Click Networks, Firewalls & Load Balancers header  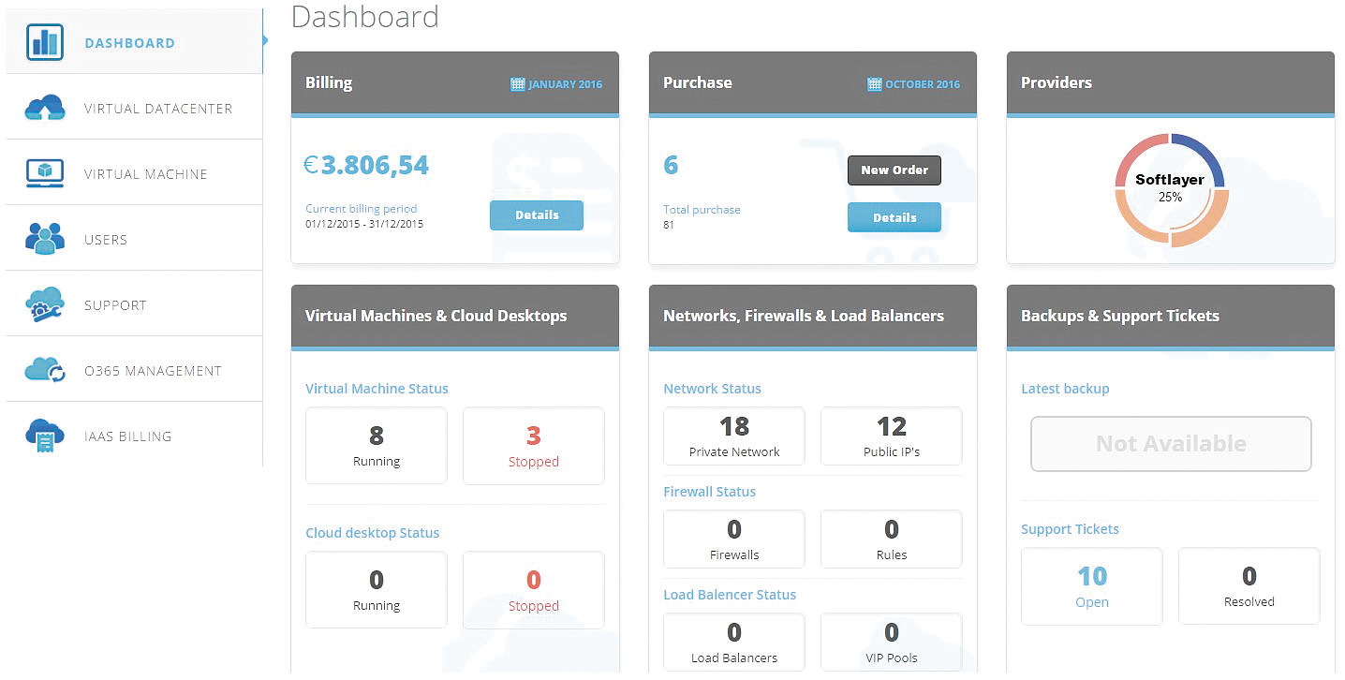pos(813,316)
